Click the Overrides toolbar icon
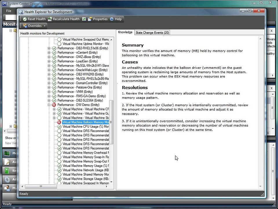 click(25, 26)
